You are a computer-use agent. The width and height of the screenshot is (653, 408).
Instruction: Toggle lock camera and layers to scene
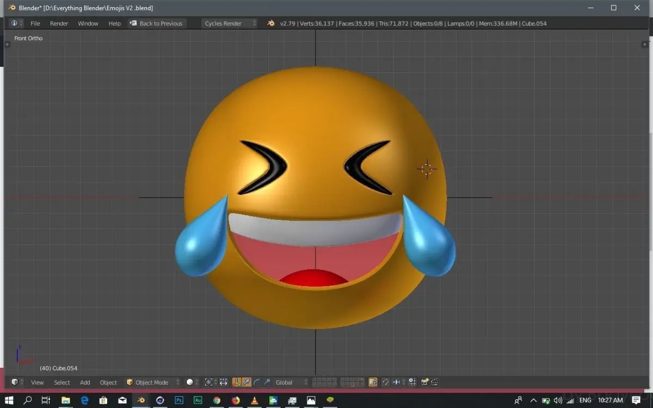coord(373,382)
